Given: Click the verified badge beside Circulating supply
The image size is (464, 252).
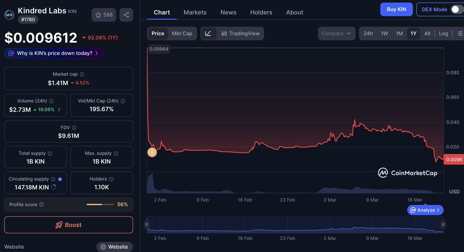Looking at the screenshot, I should click(60, 179).
